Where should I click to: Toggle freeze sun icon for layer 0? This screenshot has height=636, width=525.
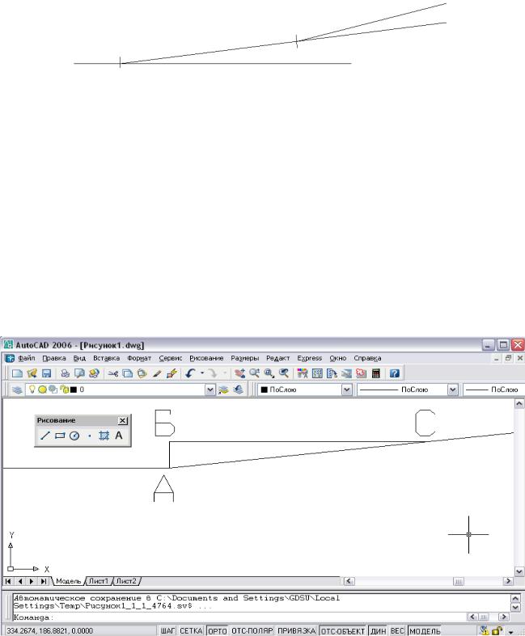pos(42,390)
